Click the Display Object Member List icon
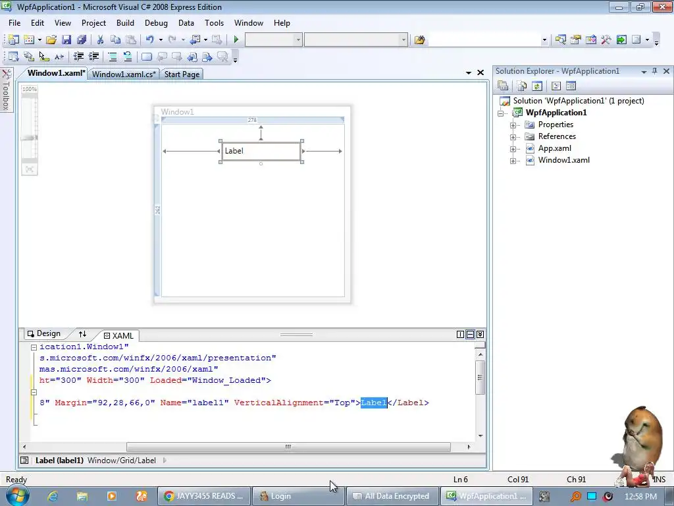This screenshot has width=674, height=506. click(x=13, y=57)
